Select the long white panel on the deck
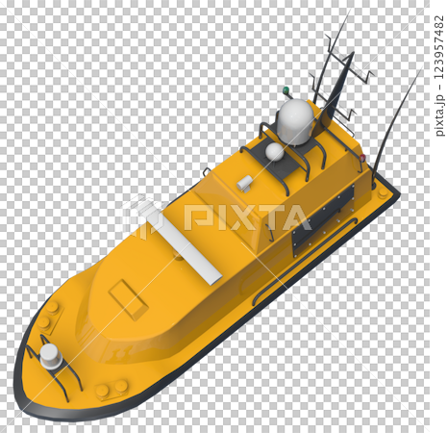This screenshot has height=433, width=447. (x=188, y=244)
